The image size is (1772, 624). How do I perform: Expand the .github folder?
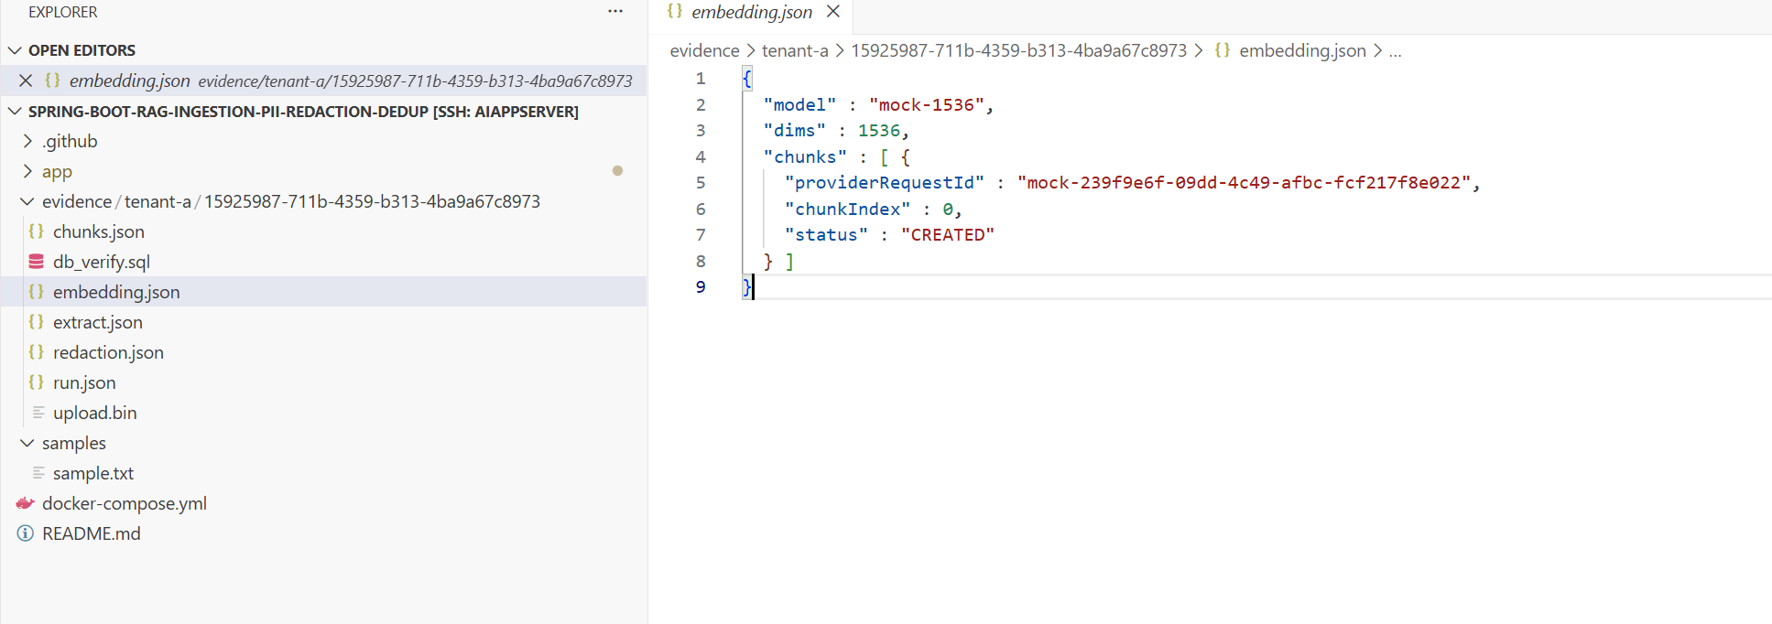click(27, 141)
